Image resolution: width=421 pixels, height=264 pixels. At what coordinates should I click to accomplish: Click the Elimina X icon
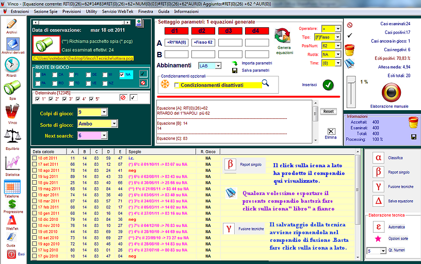(x=331, y=131)
